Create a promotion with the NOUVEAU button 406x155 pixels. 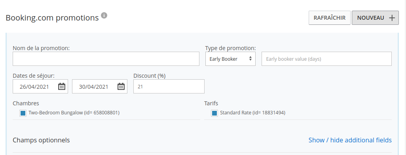(x=375, y=18)
